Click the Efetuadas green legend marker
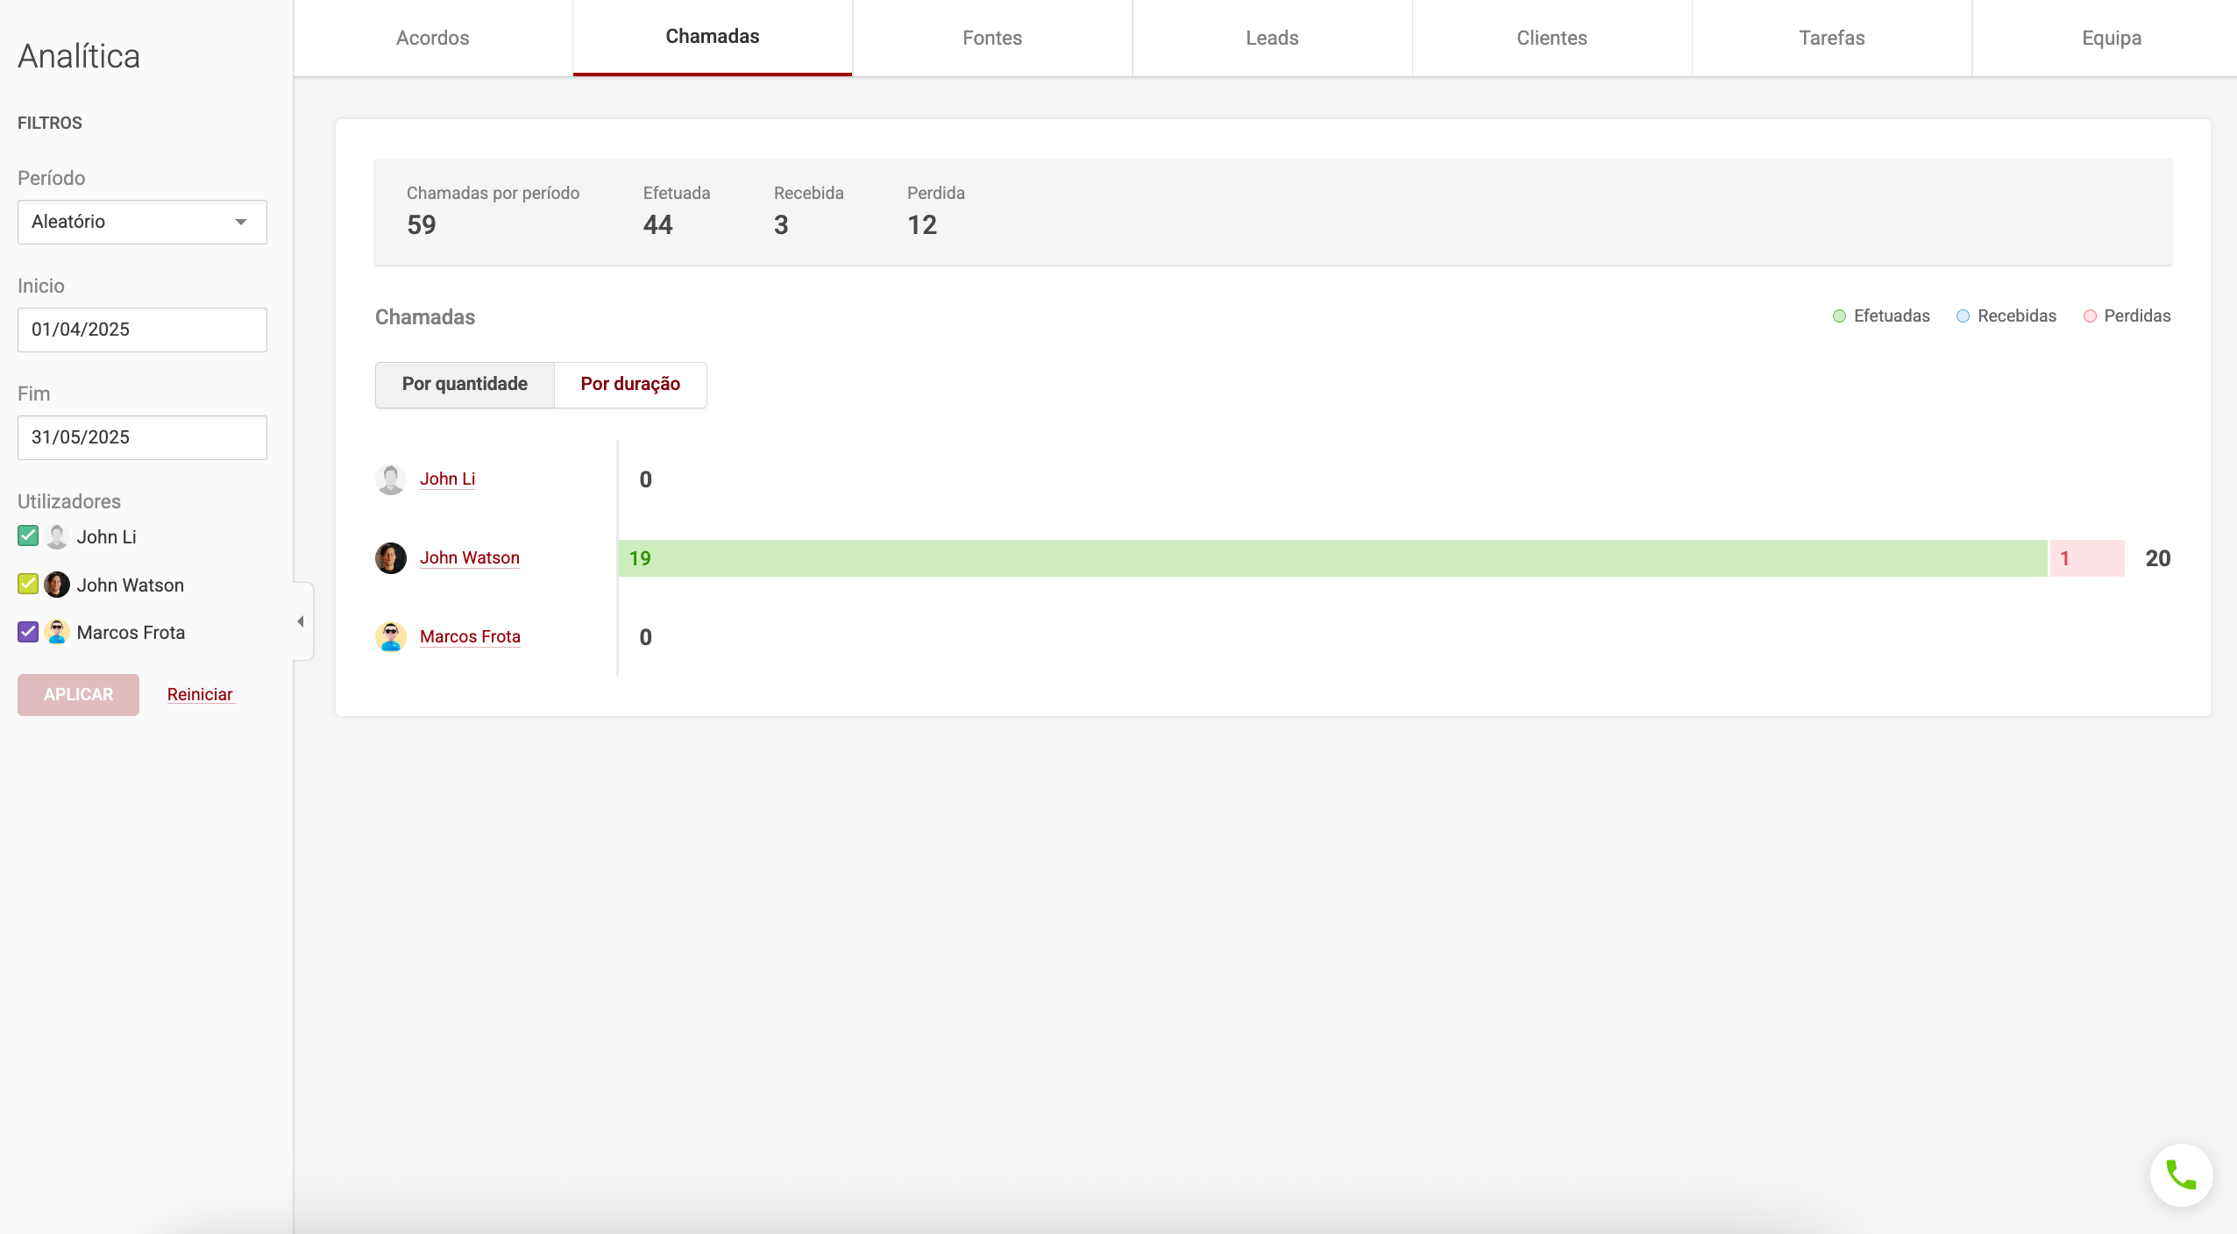2237x1234 pixels. point(1839,316)
